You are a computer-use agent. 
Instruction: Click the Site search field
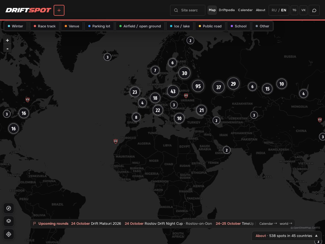pyautogui.click(x=188, y=10)
